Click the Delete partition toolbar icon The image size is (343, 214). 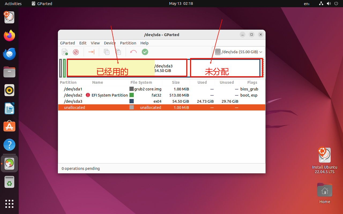click(76, 52)
